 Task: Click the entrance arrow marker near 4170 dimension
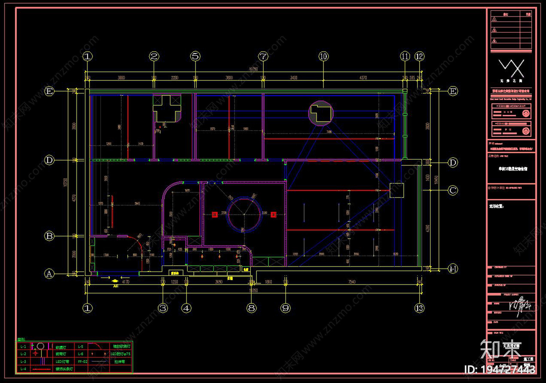(x=115, y=281)
